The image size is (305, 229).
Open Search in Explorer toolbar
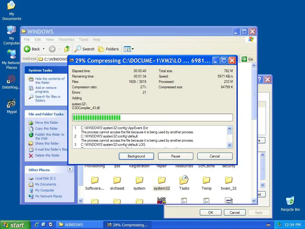[84, 49]
